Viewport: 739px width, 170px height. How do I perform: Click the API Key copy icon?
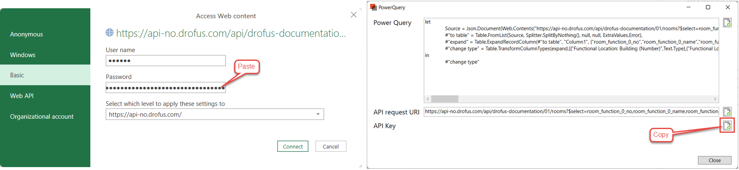[x=727, y=126]
